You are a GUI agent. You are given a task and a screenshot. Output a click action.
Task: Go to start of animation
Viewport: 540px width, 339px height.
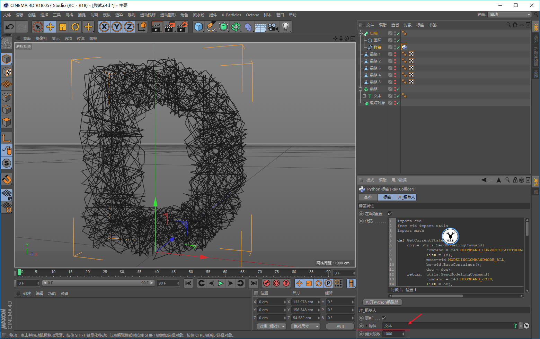pyautogui.click(x=188, y=283)
